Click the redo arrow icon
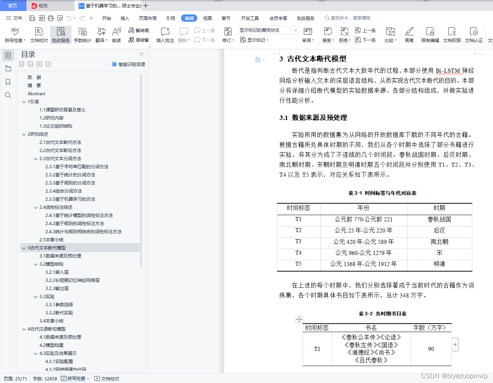 82,18
